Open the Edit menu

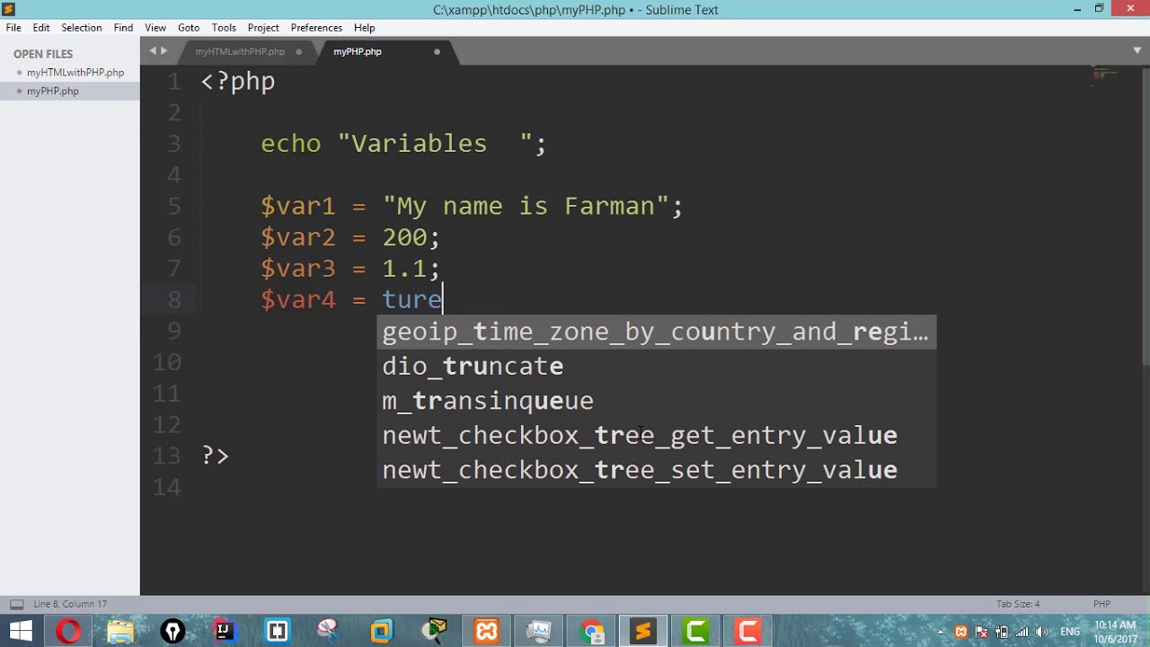pos(41,27)
